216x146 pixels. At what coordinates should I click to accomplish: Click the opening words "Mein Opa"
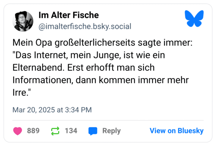tap(30, 43)
